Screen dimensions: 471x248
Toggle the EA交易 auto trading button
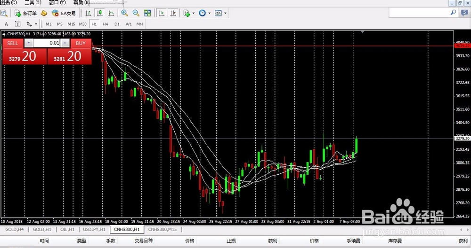[64, 13]
